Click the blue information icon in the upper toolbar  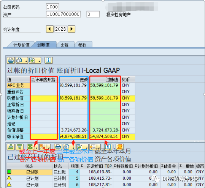(x=49, y=60)
